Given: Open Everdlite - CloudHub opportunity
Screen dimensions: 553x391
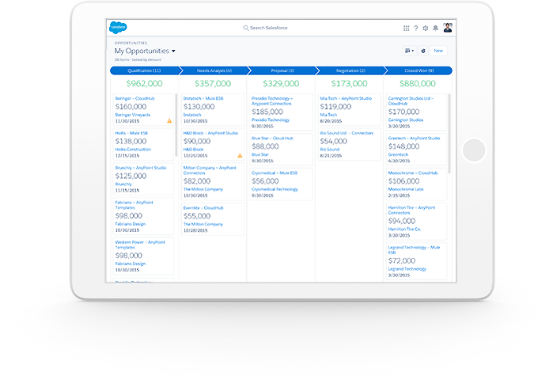Looking at the screenshot, I should pos(203,208).
